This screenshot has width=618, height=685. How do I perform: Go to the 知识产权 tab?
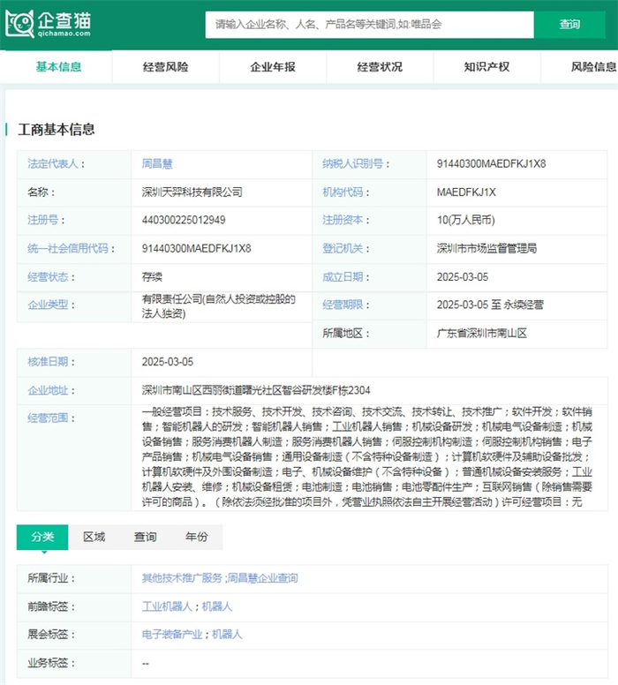(x=486, y=67)
